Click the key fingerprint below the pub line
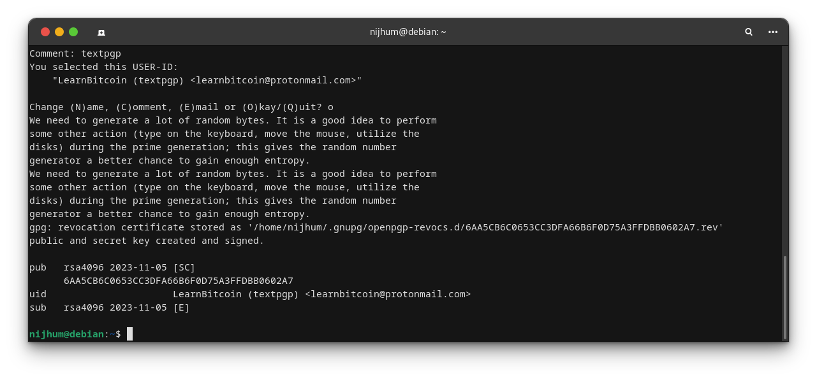The image size is (817, 380). click(178, 281)
